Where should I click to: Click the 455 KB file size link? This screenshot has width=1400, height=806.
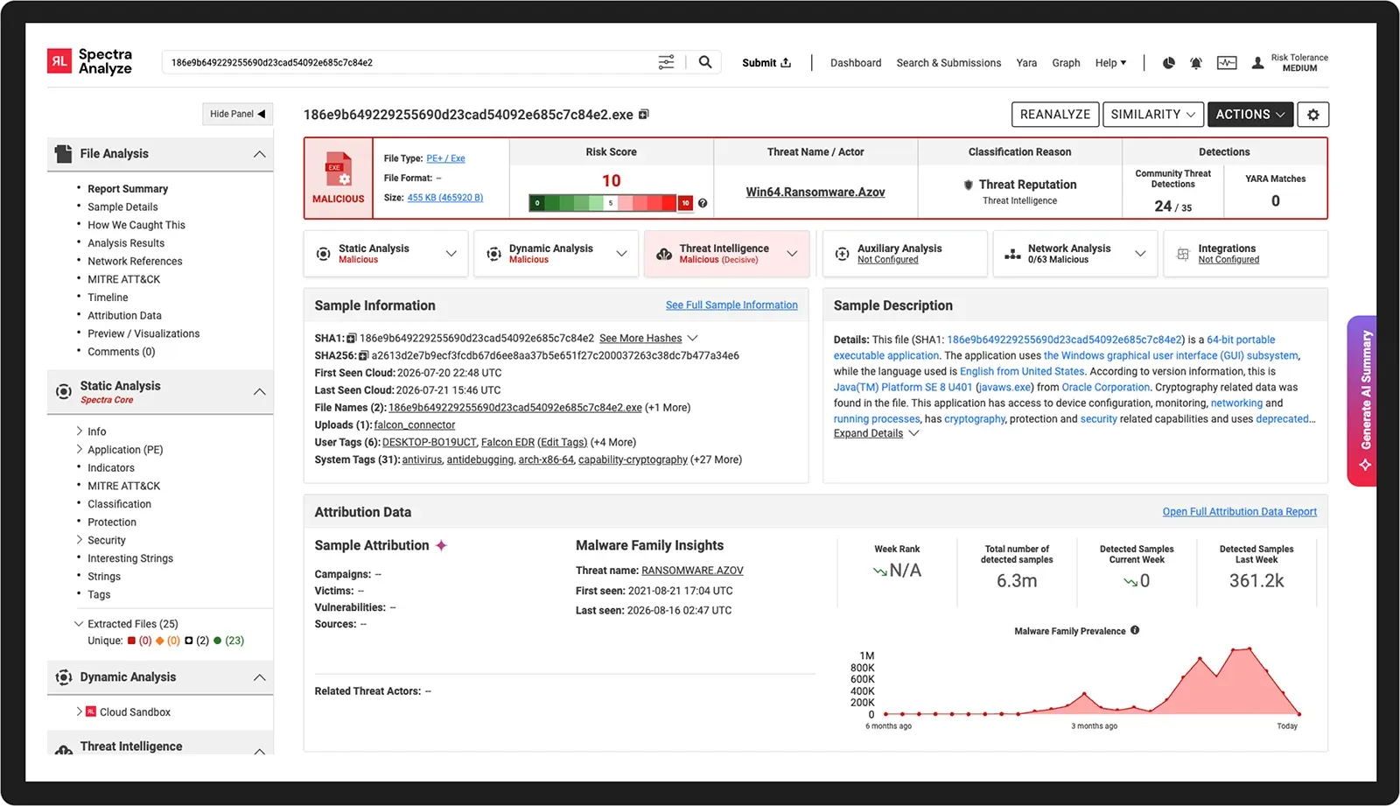444,198
